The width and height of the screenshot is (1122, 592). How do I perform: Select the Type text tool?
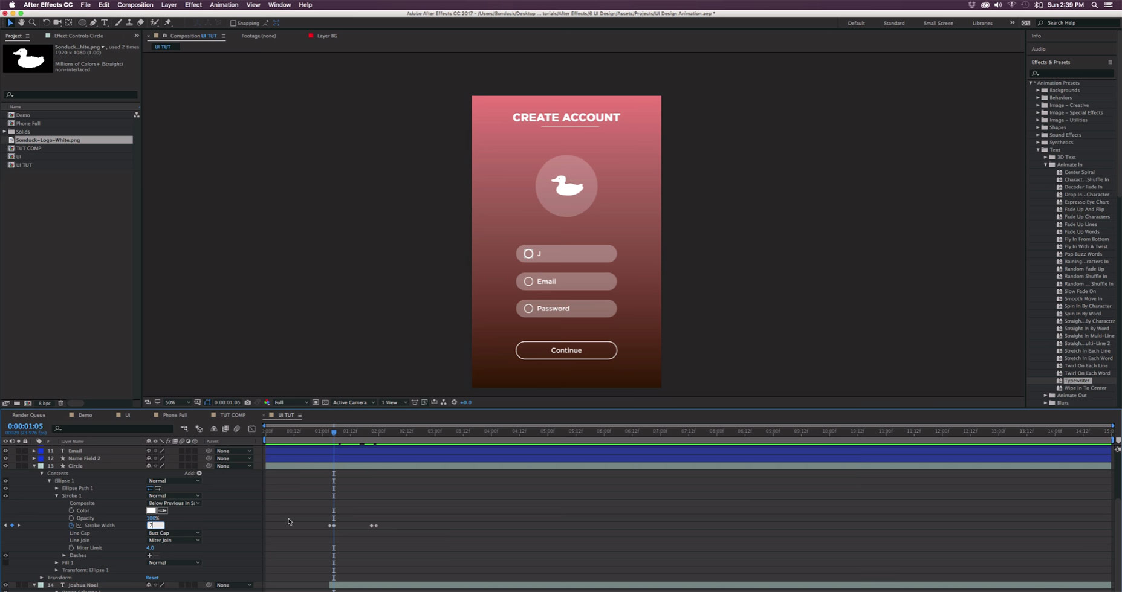coord(105,22)
